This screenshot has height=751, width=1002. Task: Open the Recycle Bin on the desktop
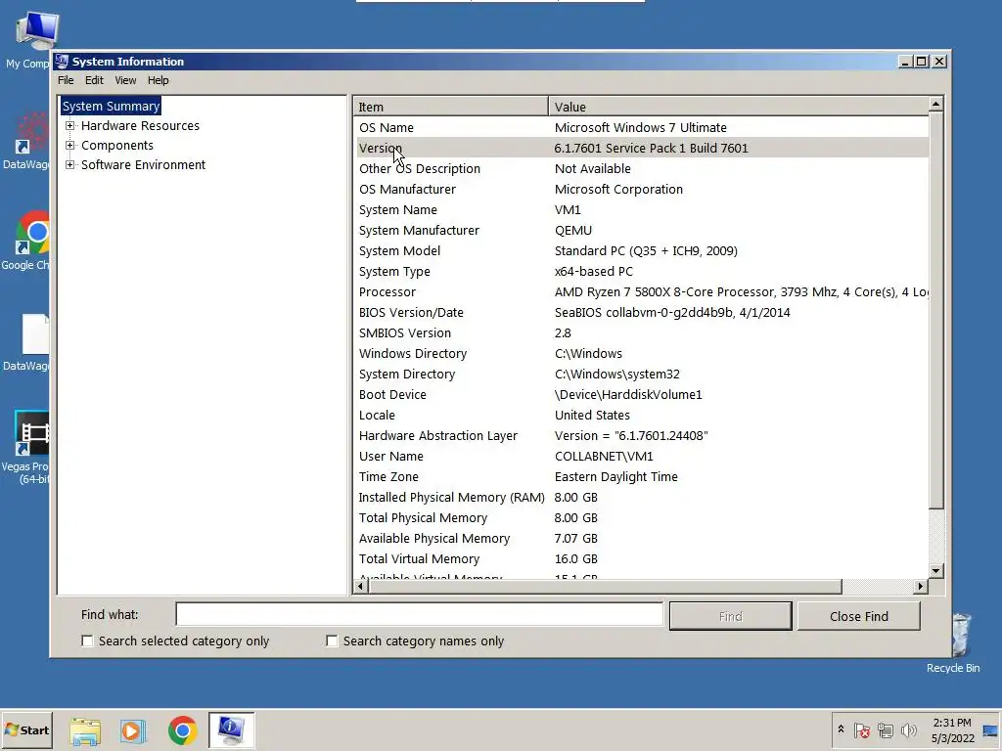coord(953,641)
